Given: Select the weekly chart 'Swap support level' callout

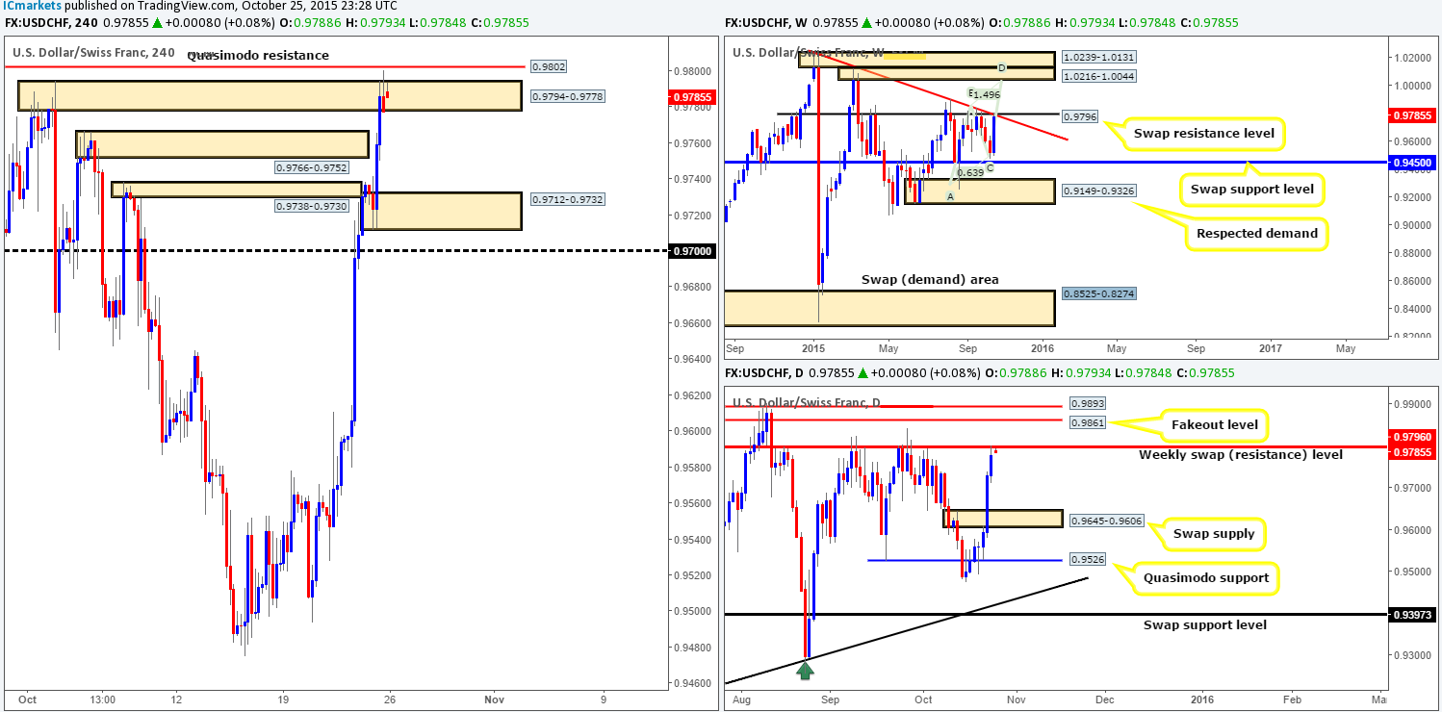Looking at the screenshot, I should pos(1251,189).
